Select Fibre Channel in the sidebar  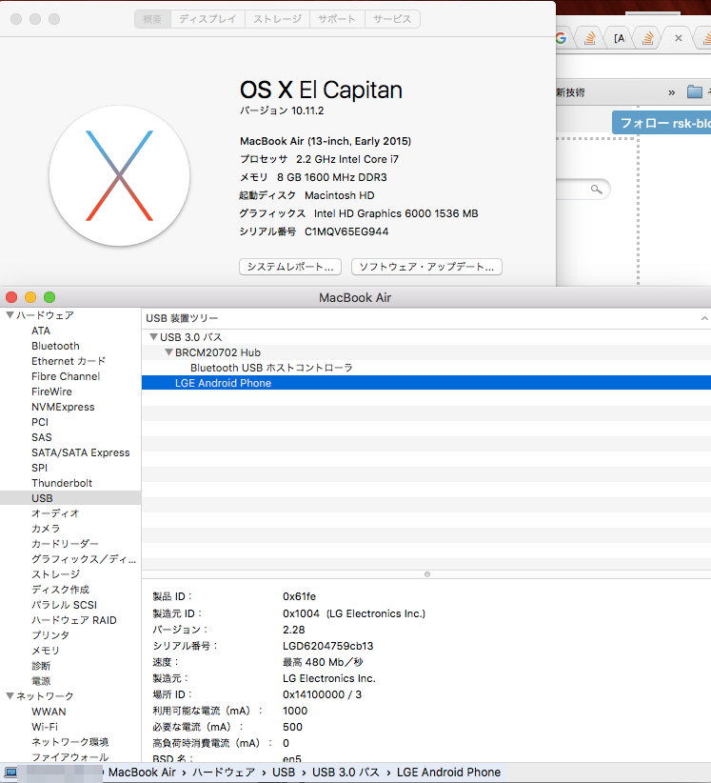click(66, 376)
